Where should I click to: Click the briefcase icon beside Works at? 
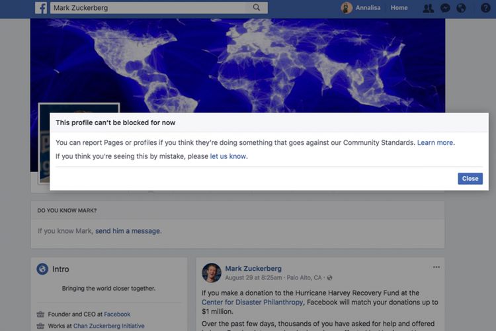(40, 326)
